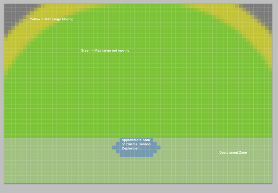Select the 'Yellow = Max range Moving' label
The height and width of the screenshot is (193, 278).
51,19
